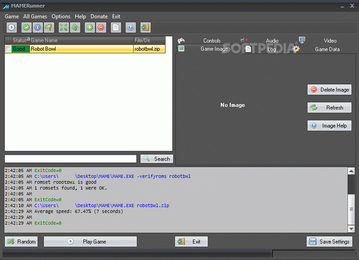The height and width of the screenshot is (260, 359).
Task: Click the Random button
Action: (22, 241)
